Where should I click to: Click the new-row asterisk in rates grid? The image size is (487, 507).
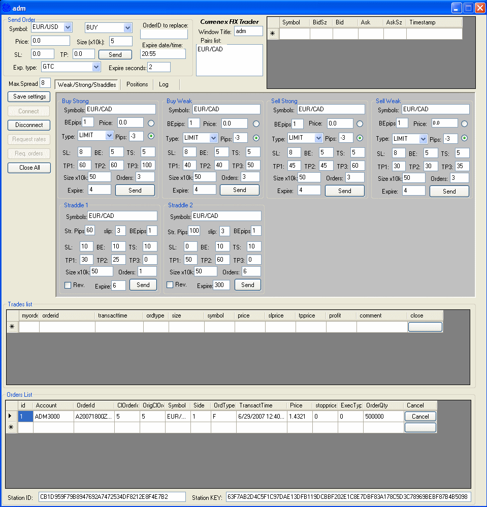(x=273, y=34)
